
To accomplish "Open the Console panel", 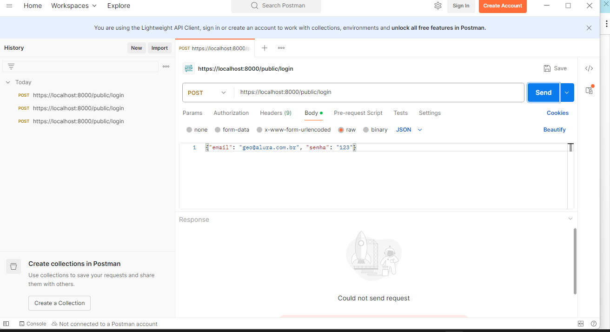I will [33, 324].
